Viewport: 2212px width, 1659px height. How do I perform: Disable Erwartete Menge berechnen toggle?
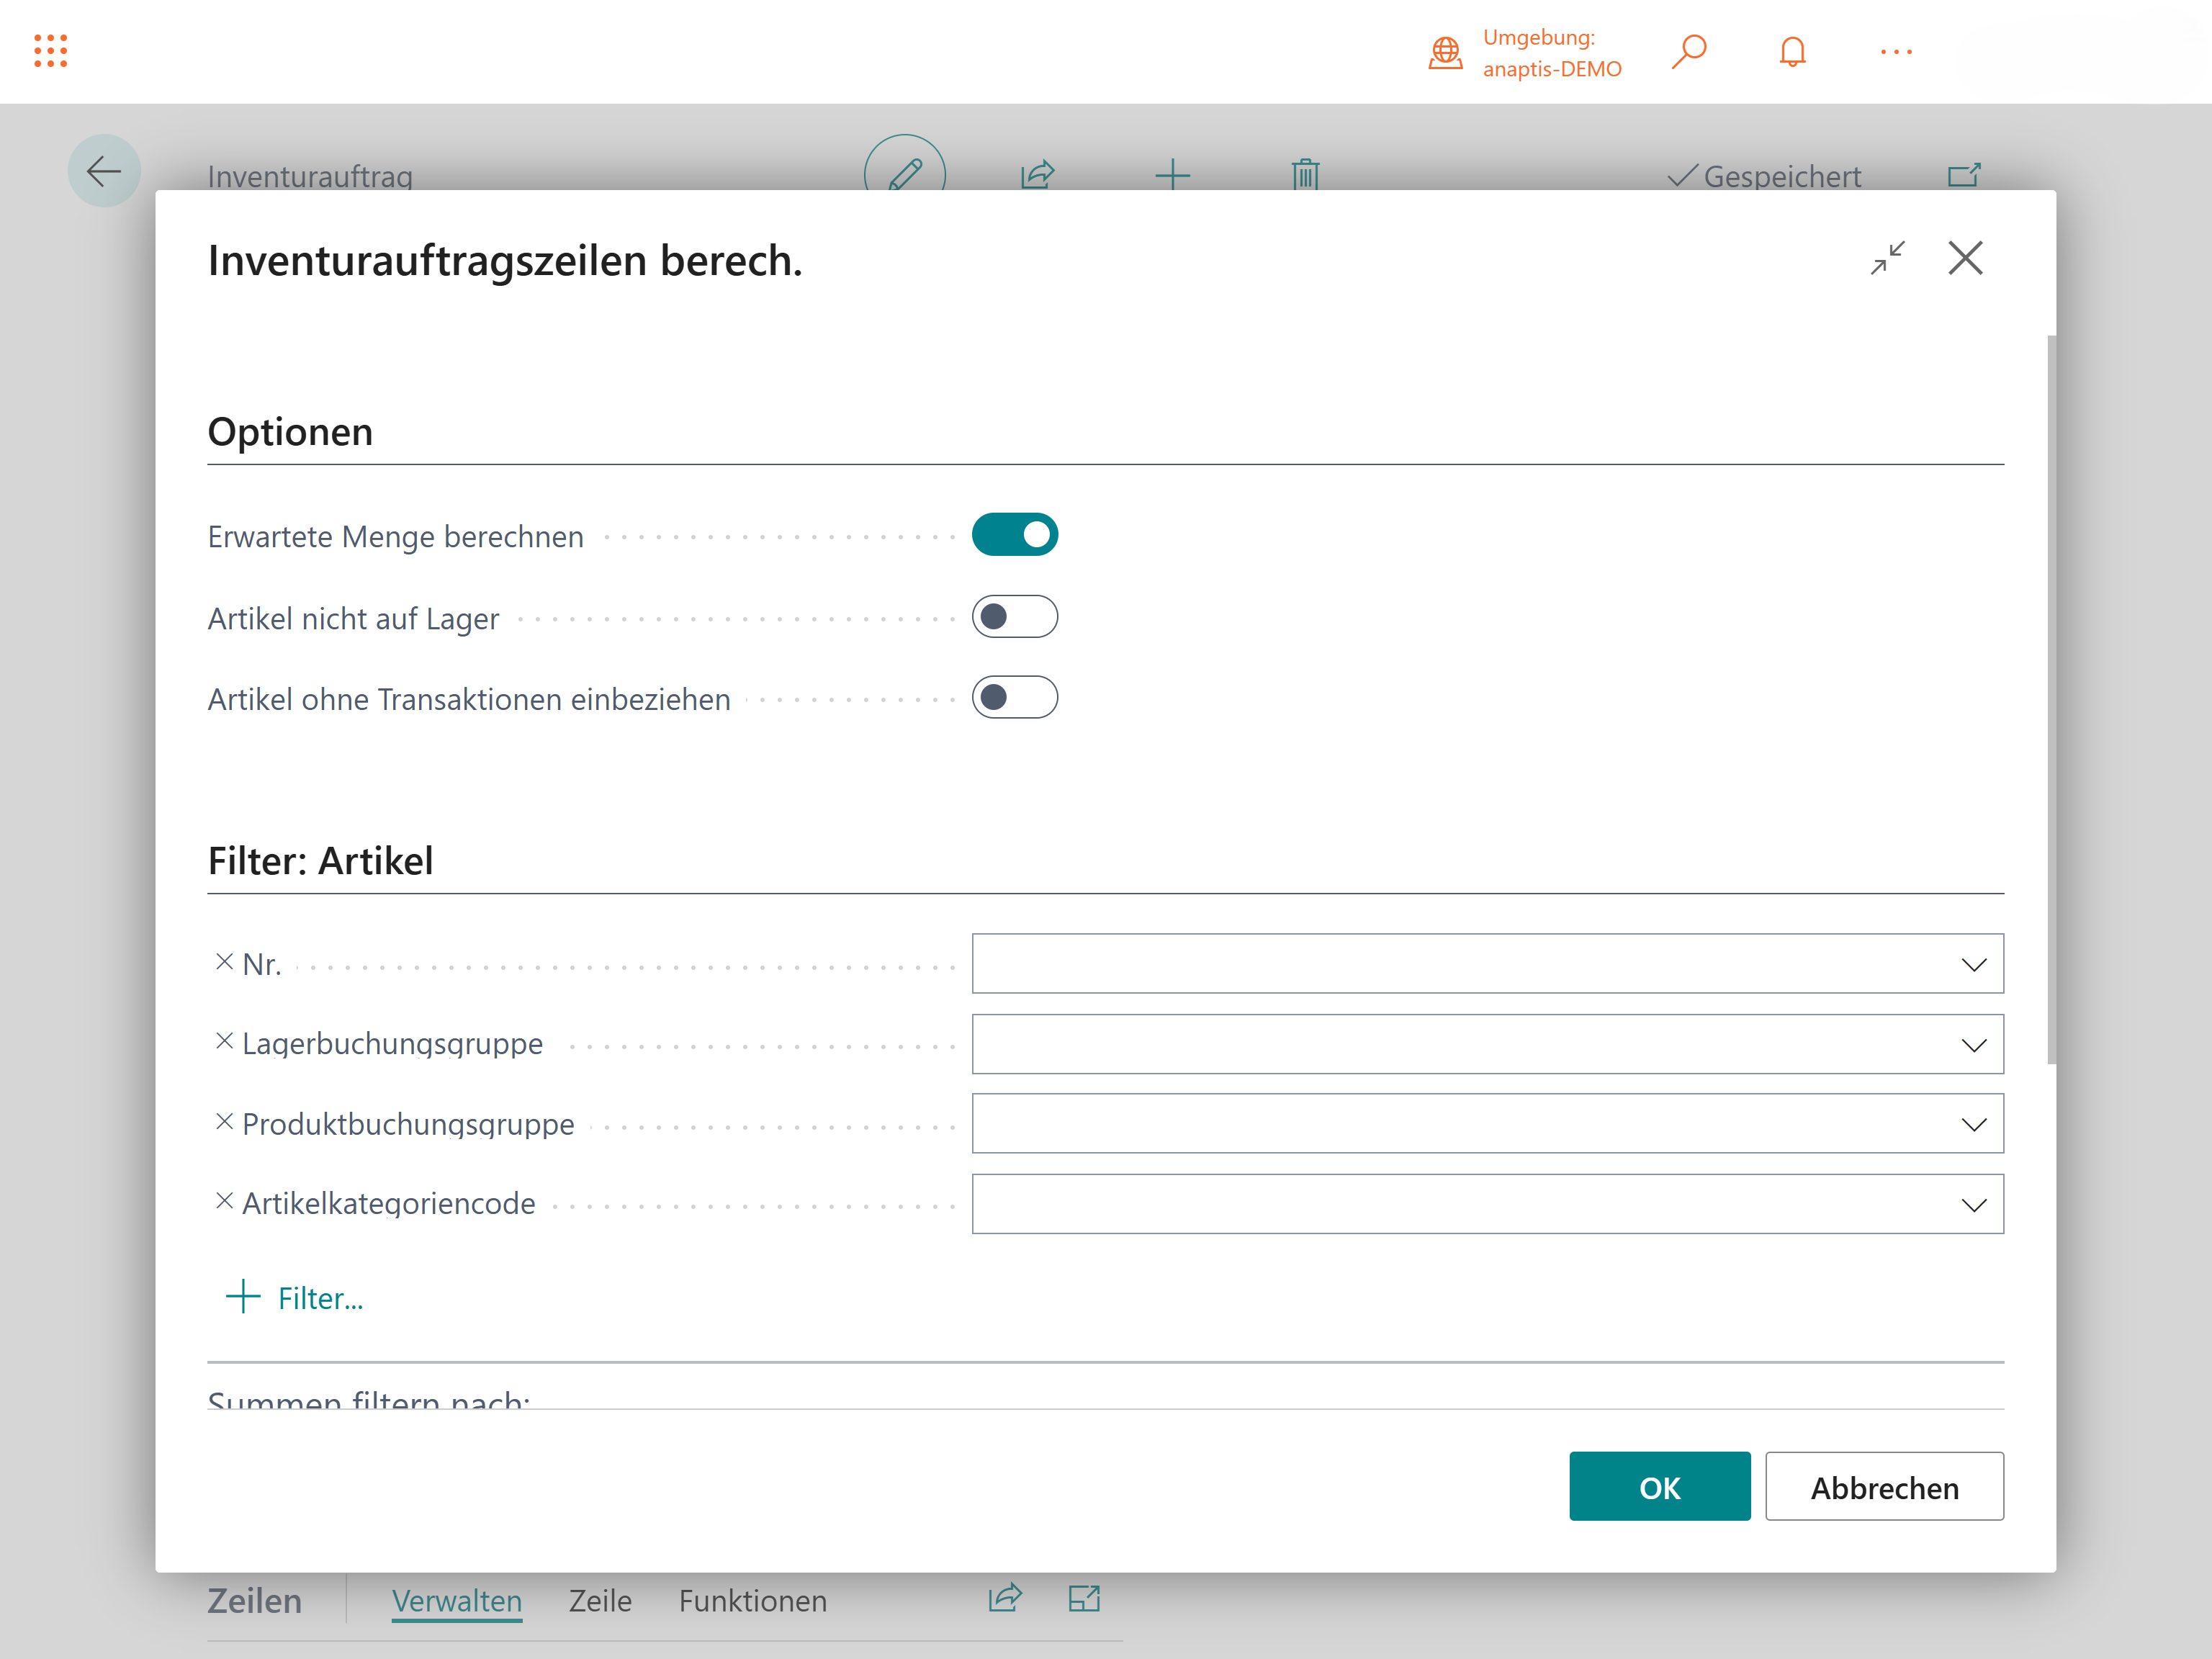[x=1015, y=535]
